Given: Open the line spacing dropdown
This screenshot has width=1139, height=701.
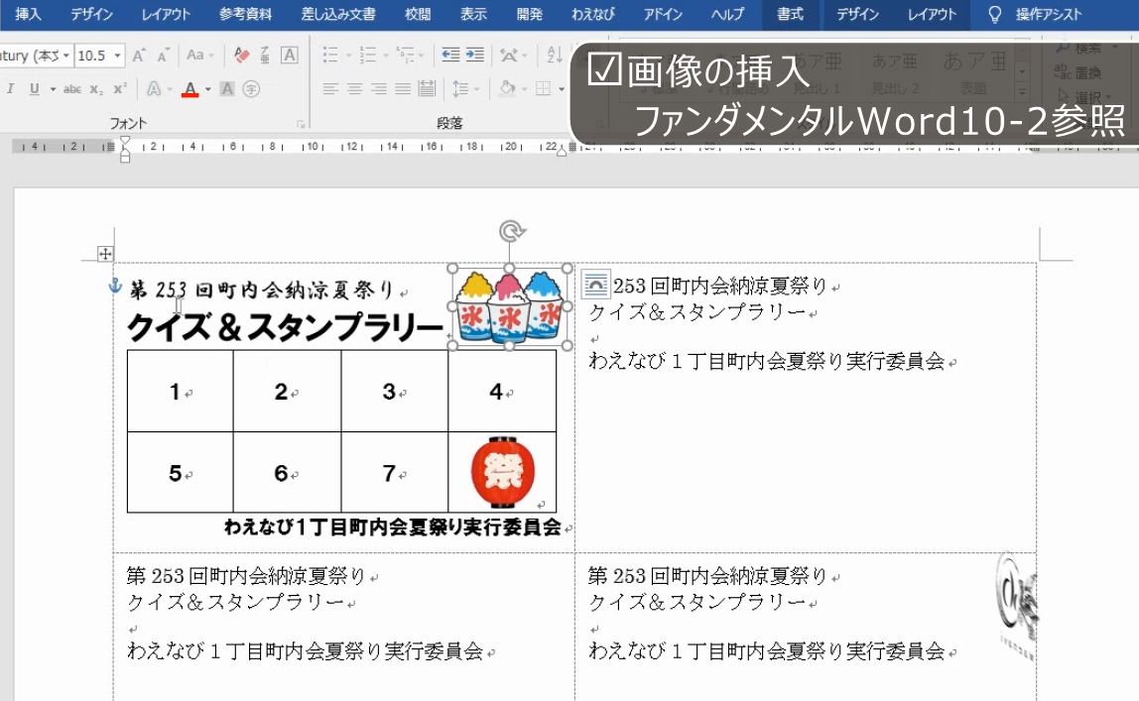Looking at the screenshot, I should [x=475, y=89].
